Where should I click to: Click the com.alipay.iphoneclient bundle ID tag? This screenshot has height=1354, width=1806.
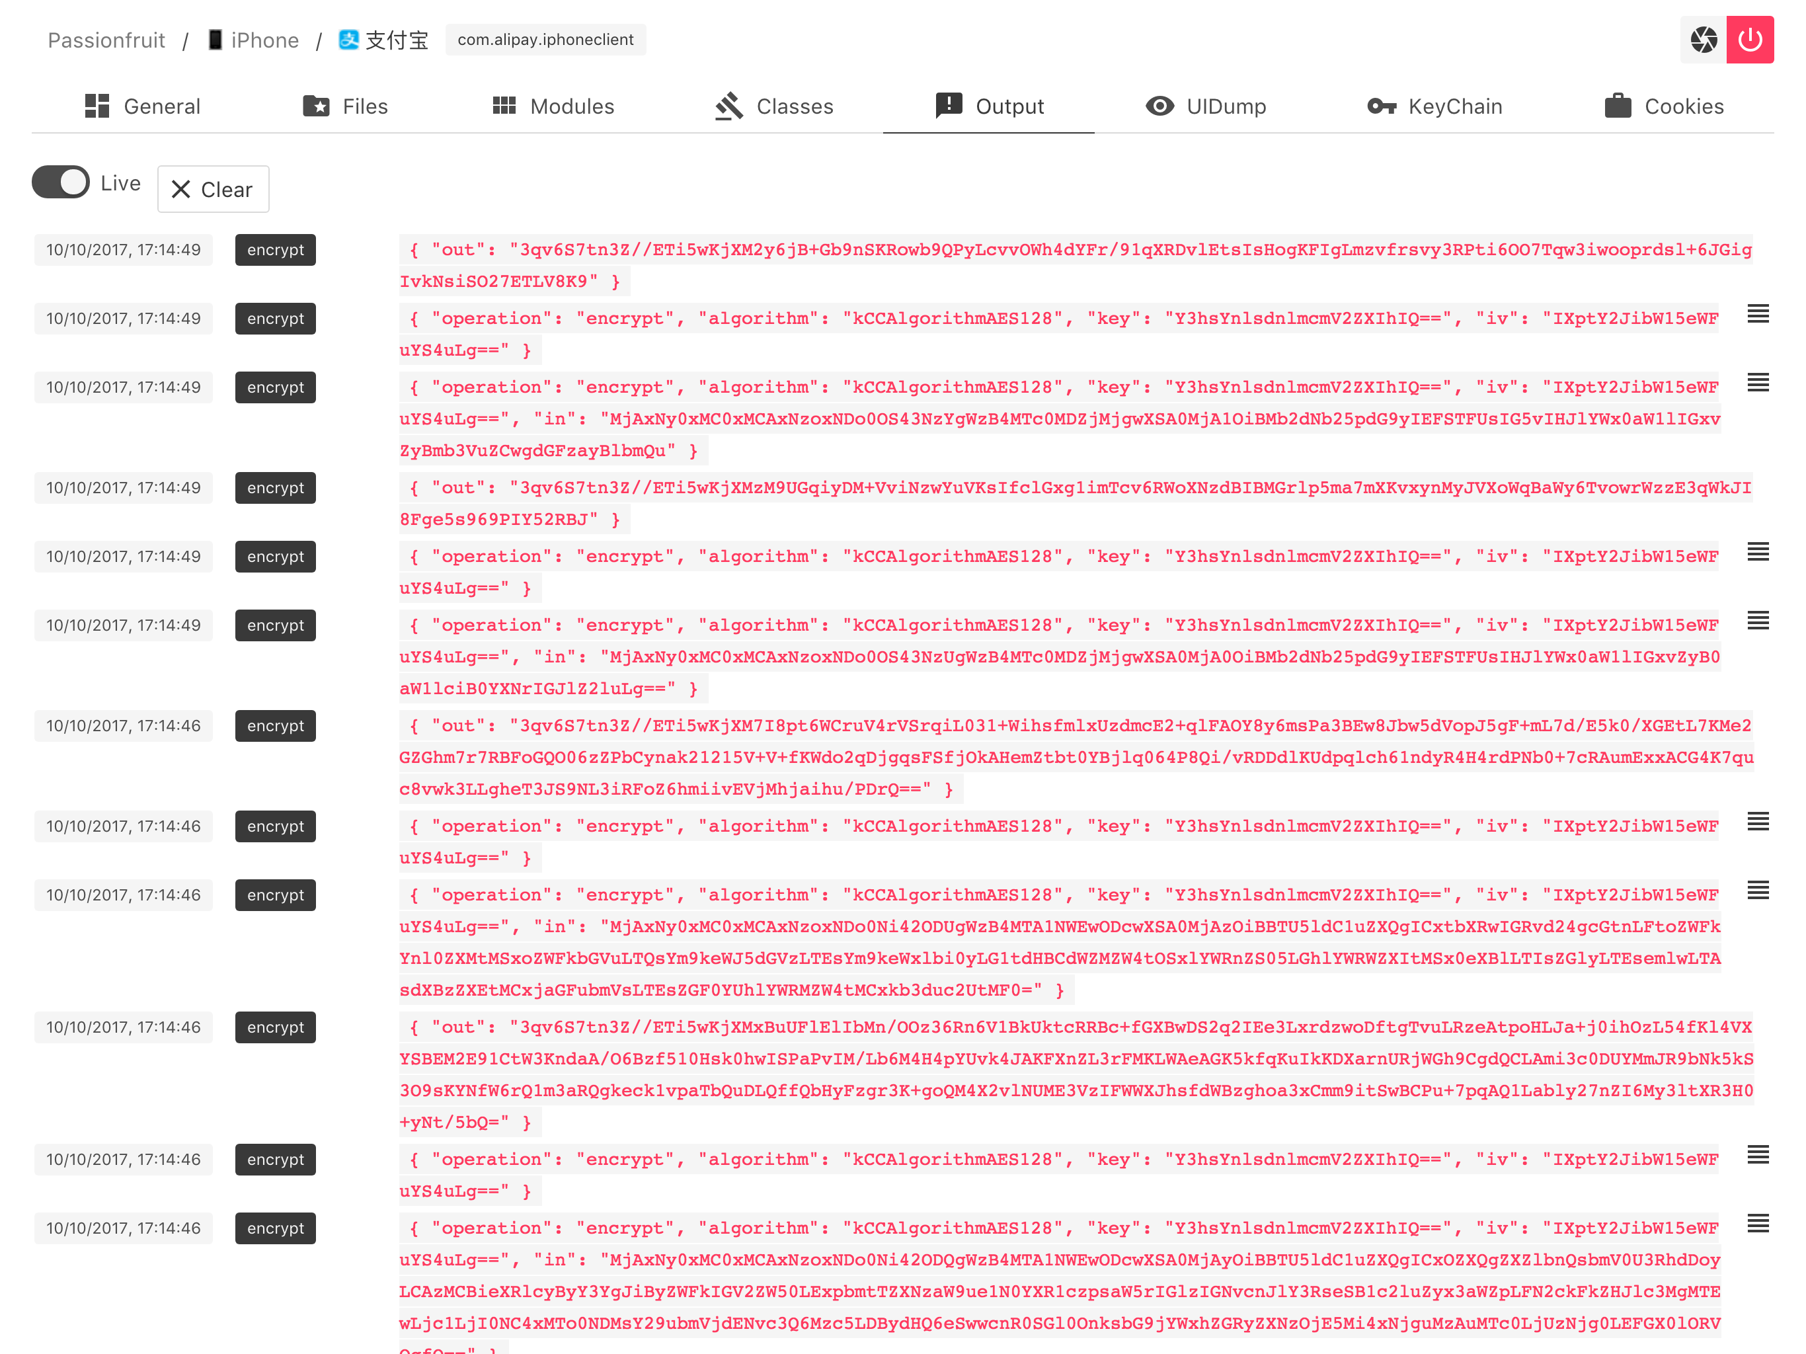tap(545, 39)
